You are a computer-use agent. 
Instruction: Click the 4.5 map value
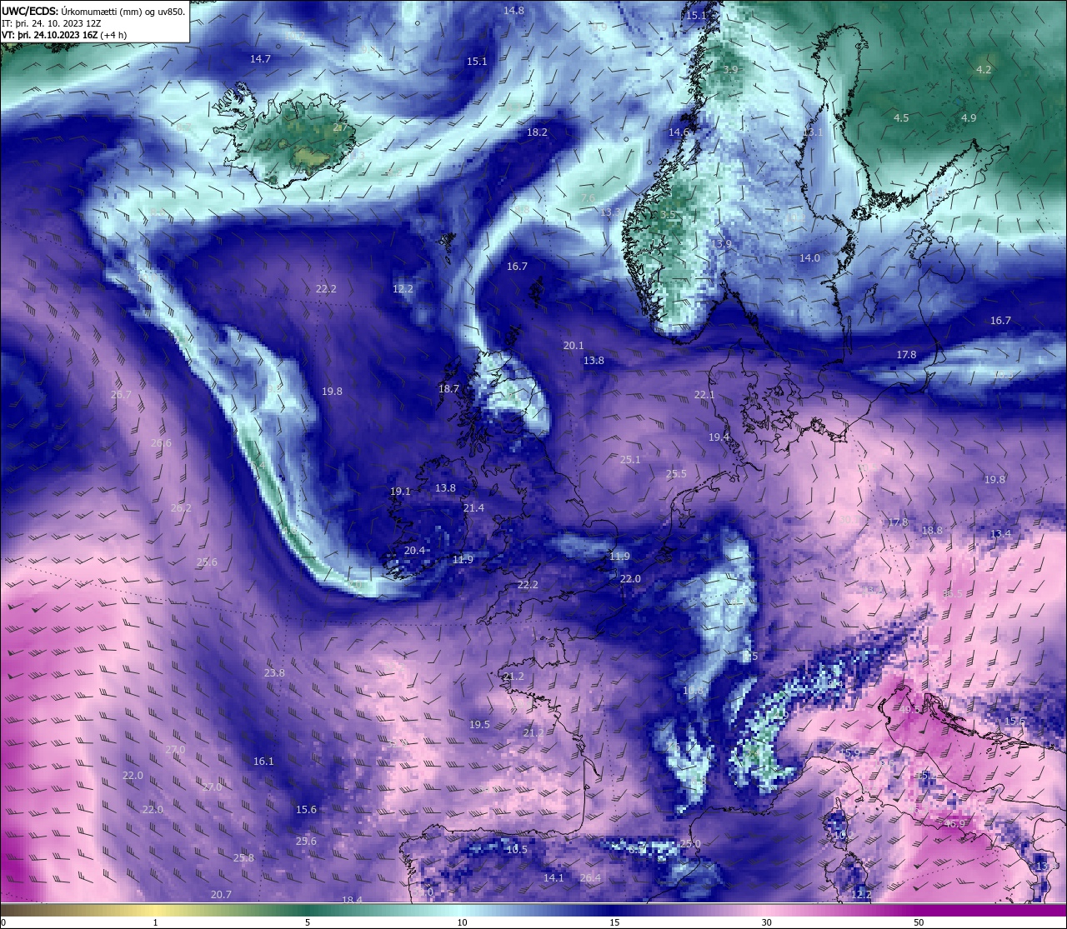point(901,118)
